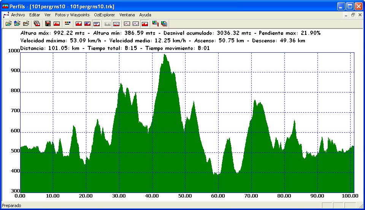Click the 50.00 label on distance axis
This screenshot has height=210, width=365.
[185, 196]
